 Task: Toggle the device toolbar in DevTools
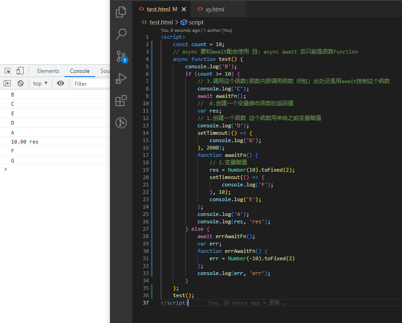point(20,71)
